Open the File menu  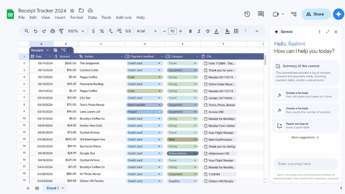(21, 17)
